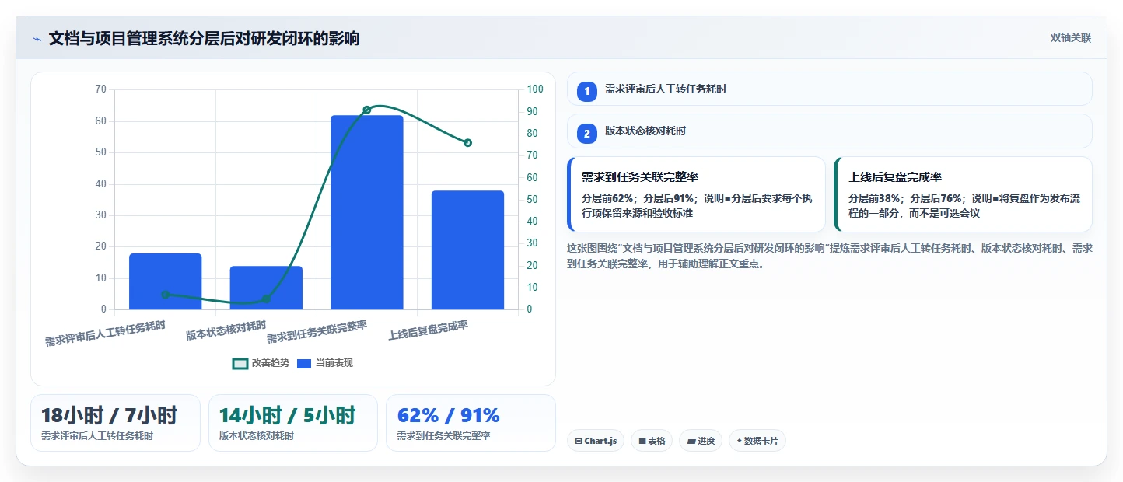Click the bar for 版本状态核对耗时
The height and width of the screenshot is (482, 1123).
pyautogui.click(x=266, y=288)
